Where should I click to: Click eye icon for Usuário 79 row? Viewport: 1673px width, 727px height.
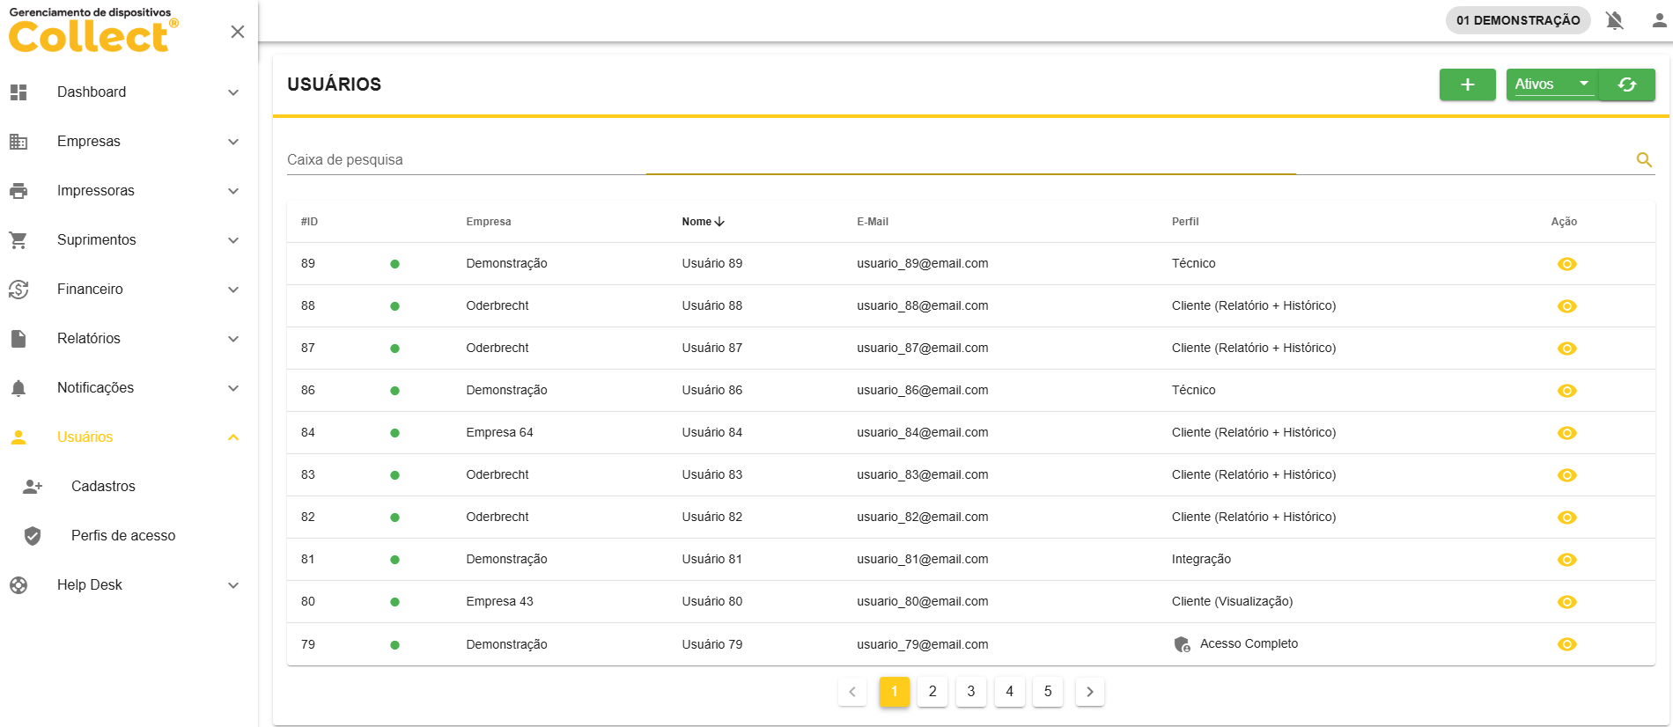pyautogui.click(x=1566, y=644)
